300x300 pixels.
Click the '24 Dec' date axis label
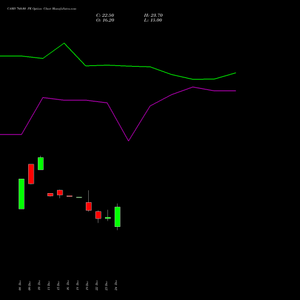pyautogui.click(x=116, y=286)
